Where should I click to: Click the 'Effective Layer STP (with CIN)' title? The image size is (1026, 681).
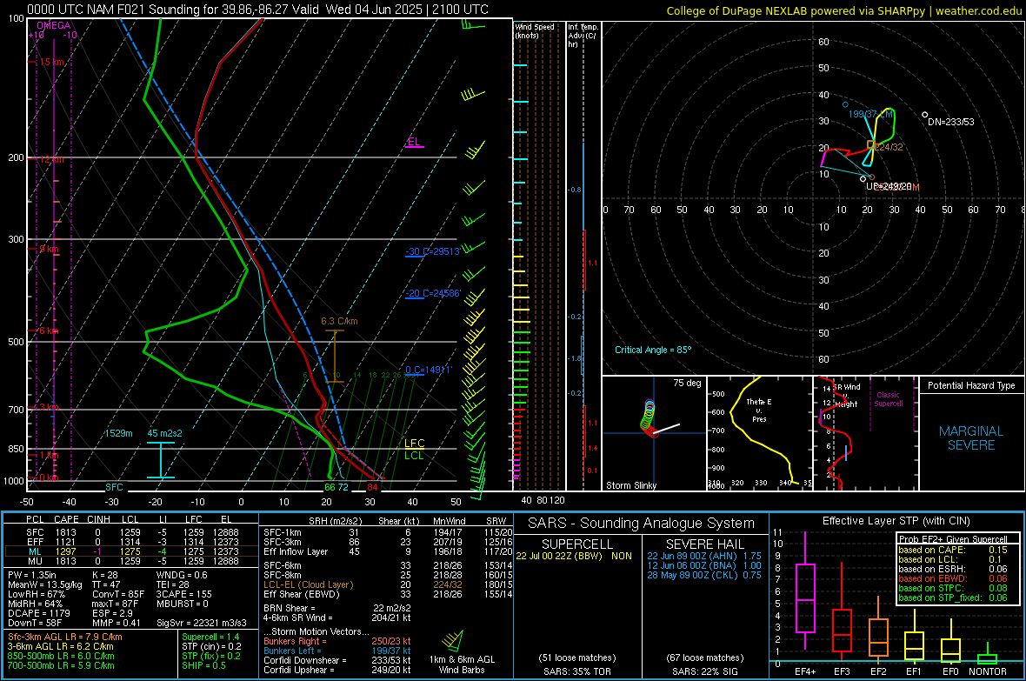[x=896, y=521]
